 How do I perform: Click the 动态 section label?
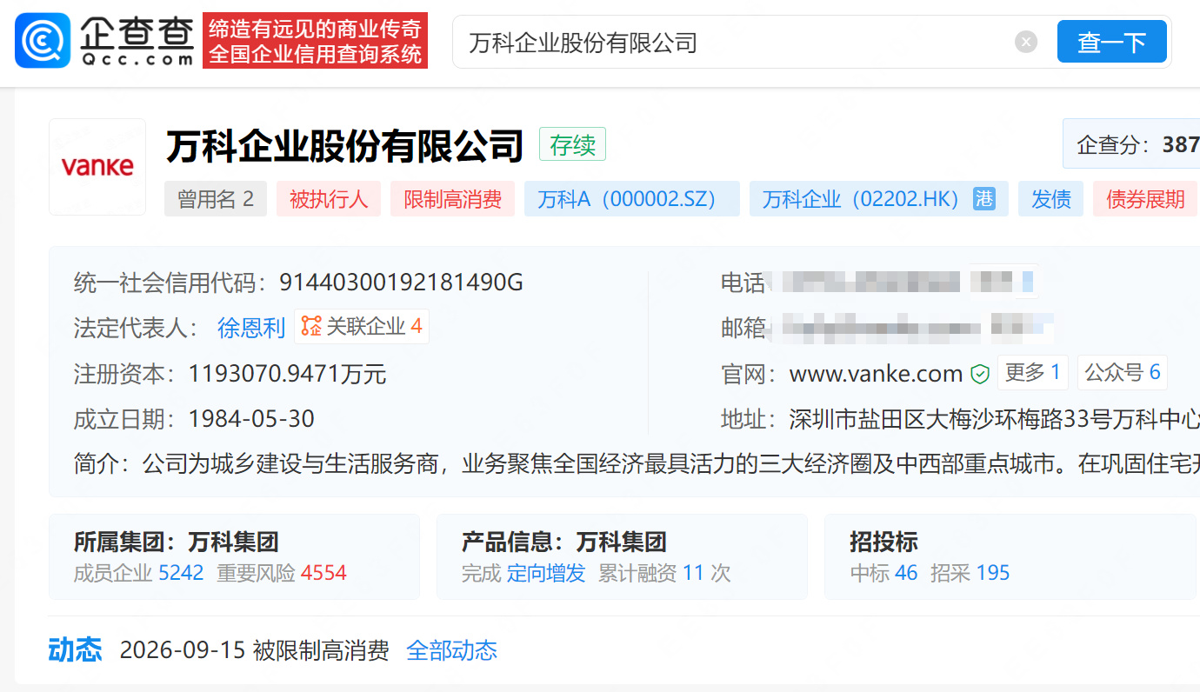[x=75, y=650]
